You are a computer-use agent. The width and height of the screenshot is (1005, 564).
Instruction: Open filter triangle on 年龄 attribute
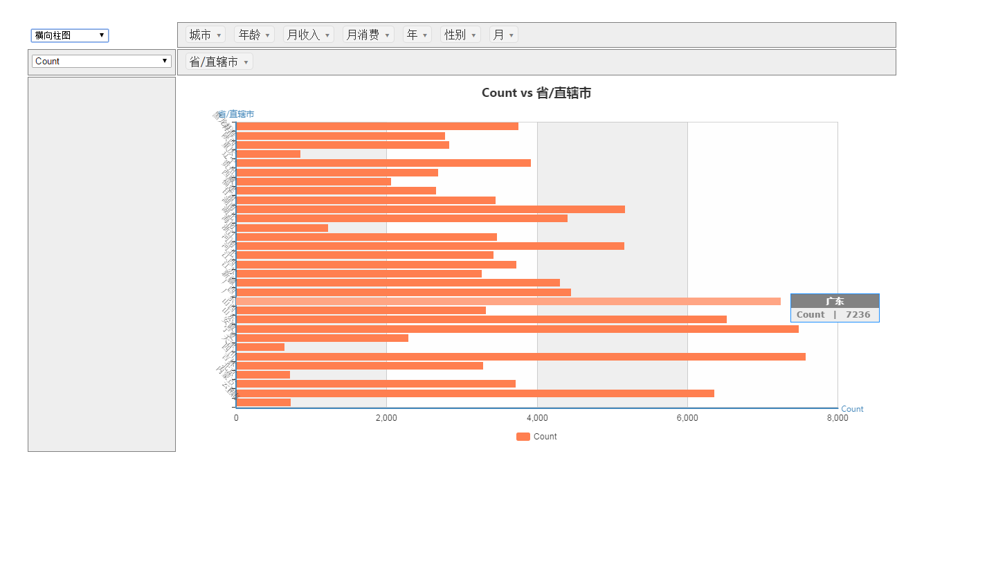[x=268, y=35]
